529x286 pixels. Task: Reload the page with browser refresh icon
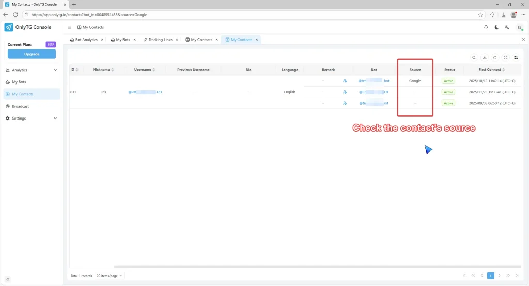point(15,15)
